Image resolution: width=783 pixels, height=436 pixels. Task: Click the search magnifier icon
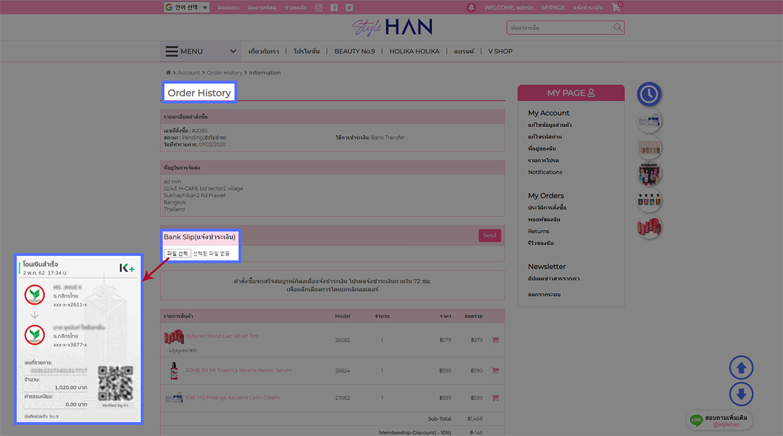click(x=618, y=28)
